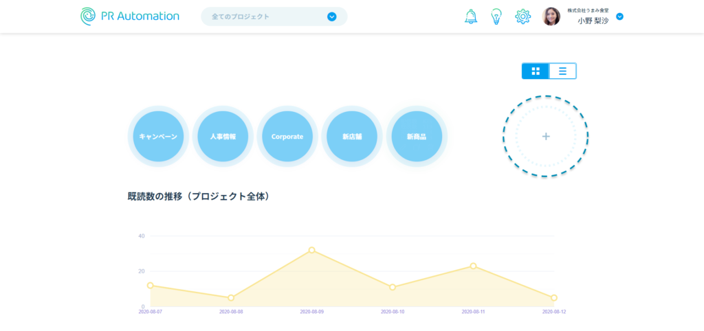Screen dimensions: 704x331
Task: Click the 2020-08-09 peak data point
Action: tap(311, 250)
